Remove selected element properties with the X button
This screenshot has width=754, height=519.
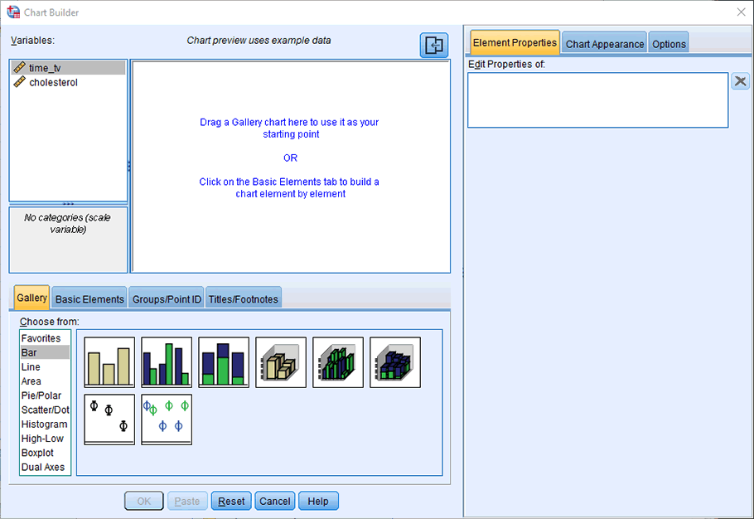pyautogui.click(x=740, y=80)
